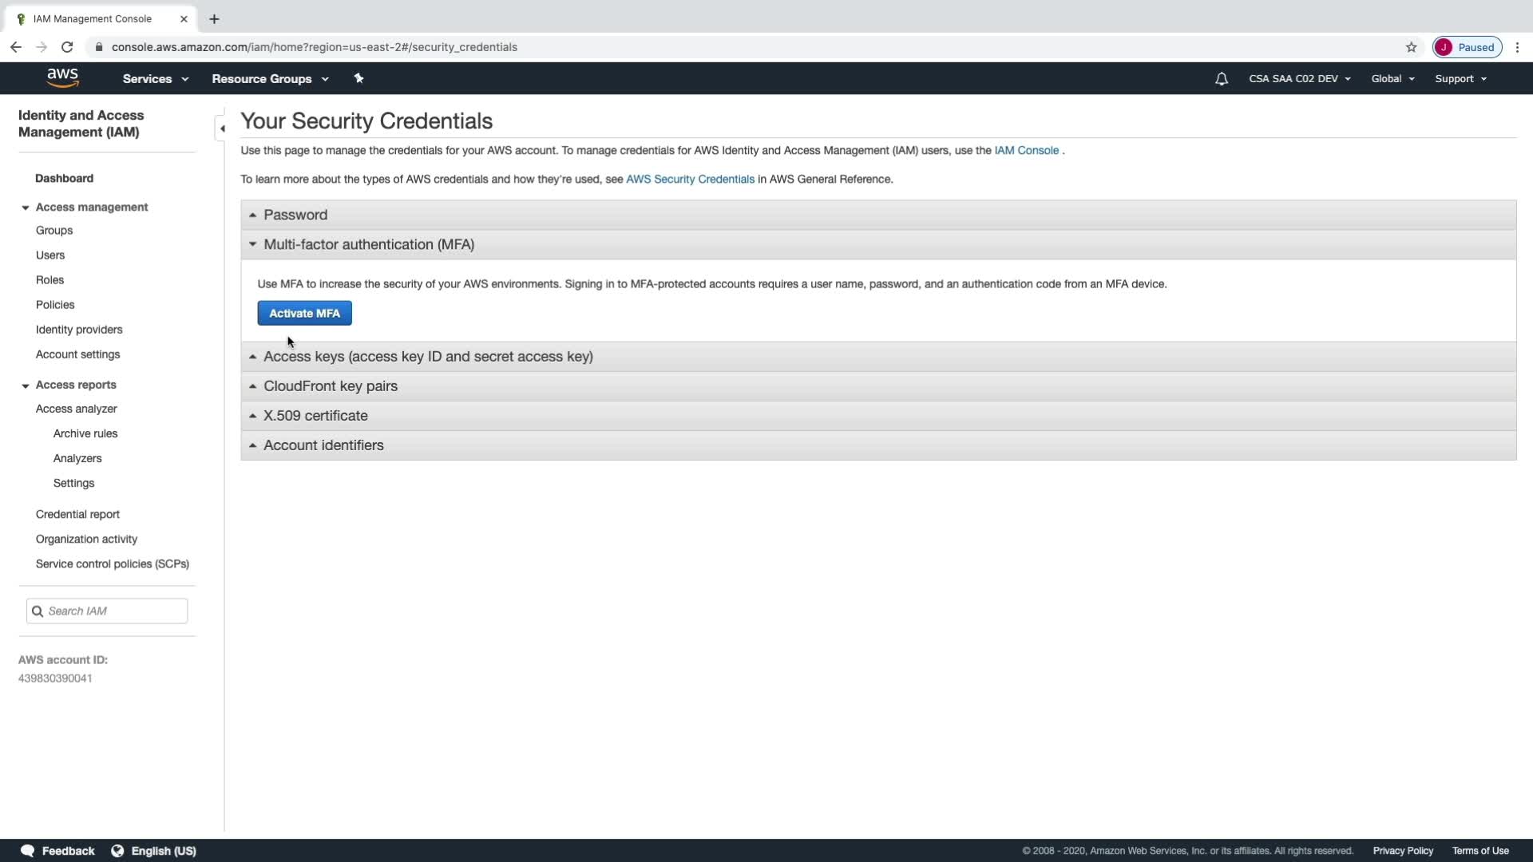Collapse the IAM sidebar panel arrow

click(x=222, y=129)
